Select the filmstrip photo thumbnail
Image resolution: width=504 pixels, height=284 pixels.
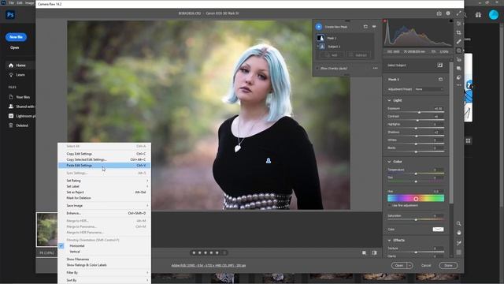[x=47, y=230]
